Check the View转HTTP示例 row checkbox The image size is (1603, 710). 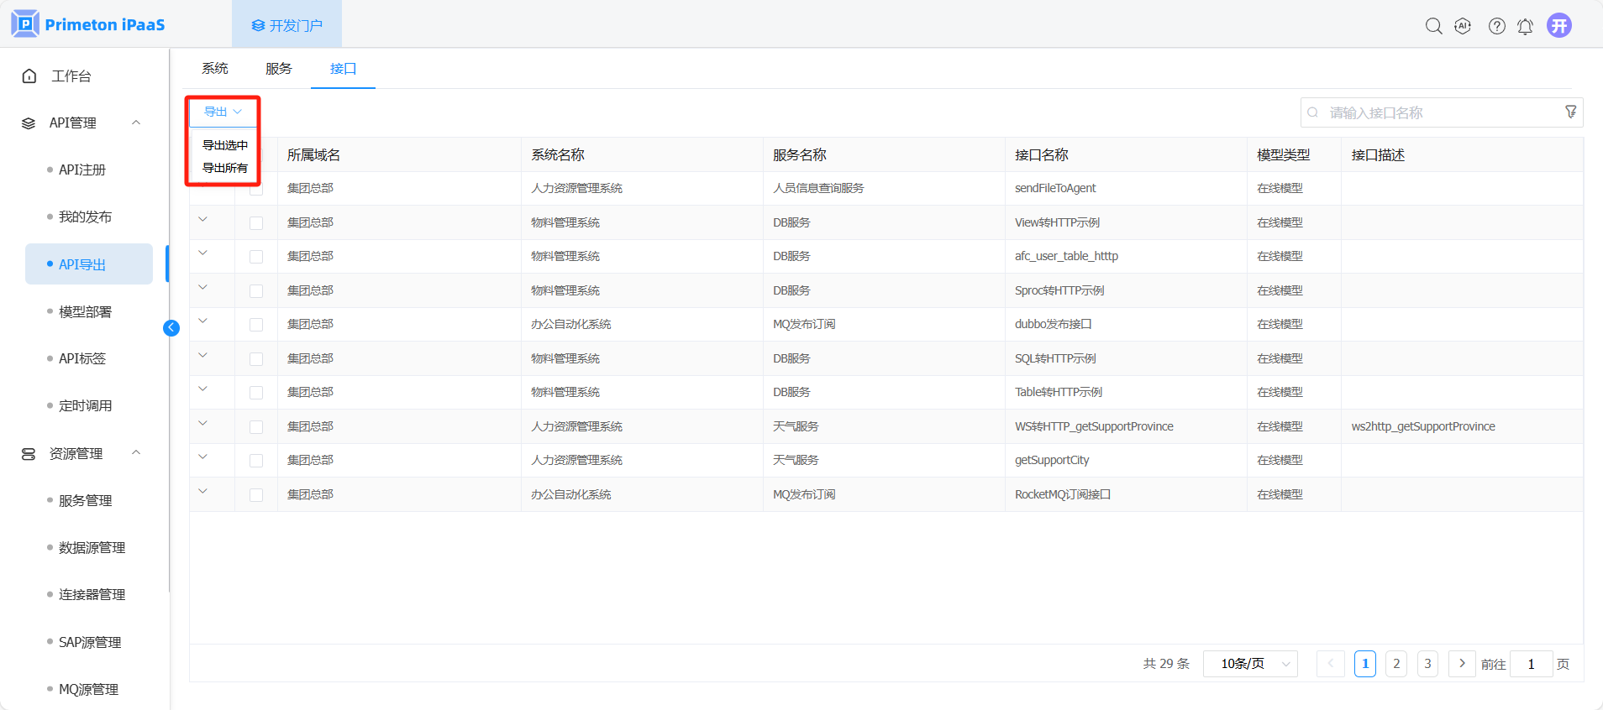click(x=256, y=223)
